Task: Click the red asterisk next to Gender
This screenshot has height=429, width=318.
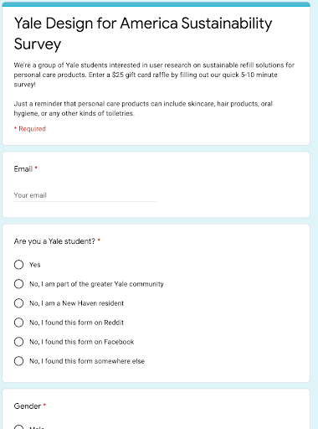Action: click(44, 405)
